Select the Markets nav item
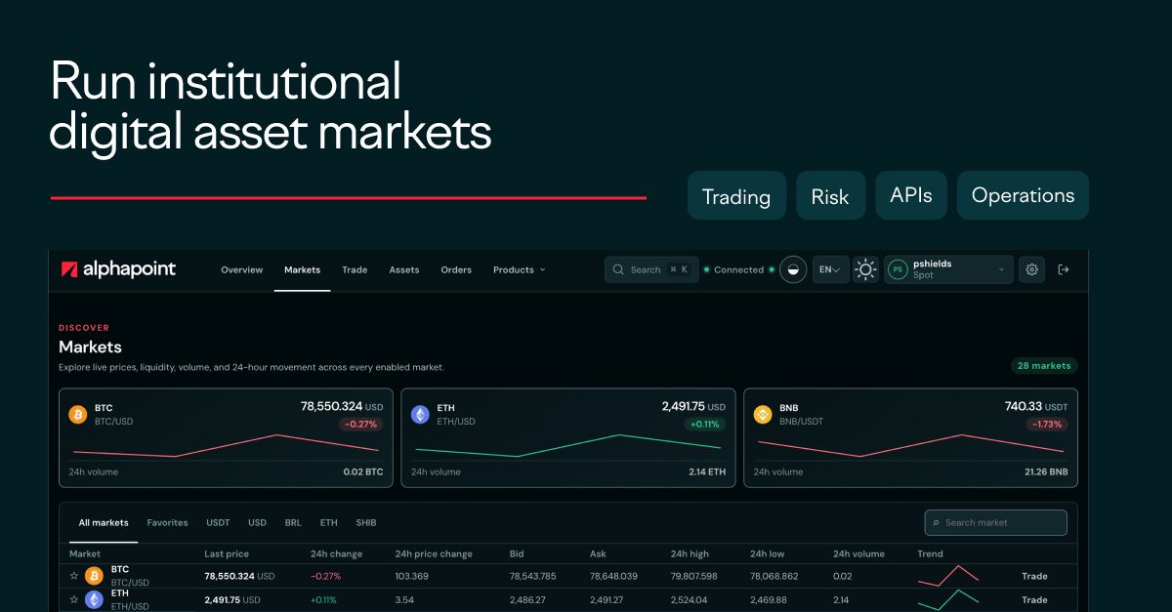This screenshot has width=1172, height=612. pos(302,269)
